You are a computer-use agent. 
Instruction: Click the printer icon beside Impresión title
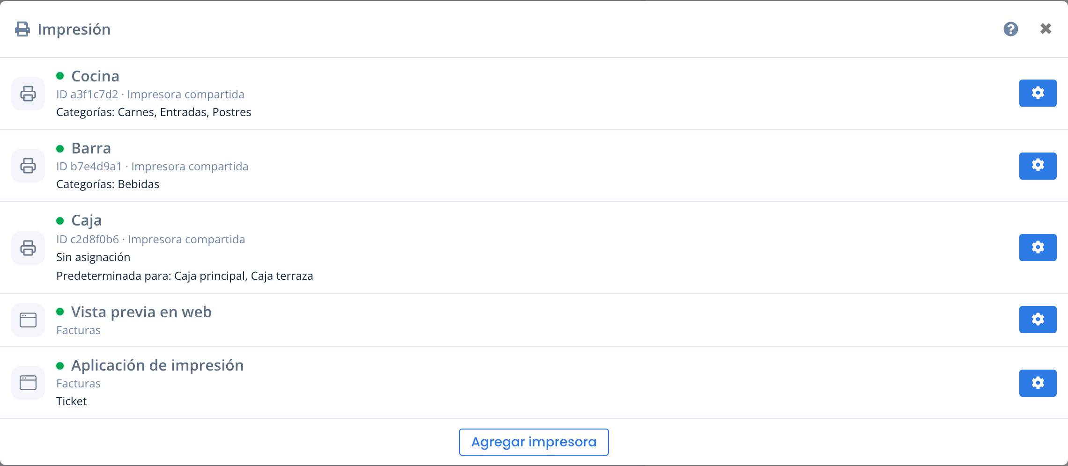[x=22, y=29]
